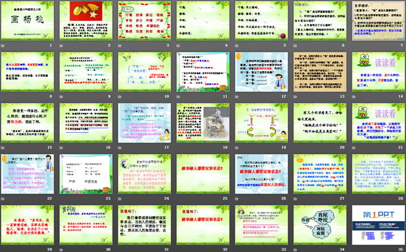Select slide 8 thumbnail with blue and red text

click(28, 72)
